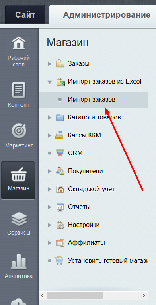Open the Контент section icon

19,90
